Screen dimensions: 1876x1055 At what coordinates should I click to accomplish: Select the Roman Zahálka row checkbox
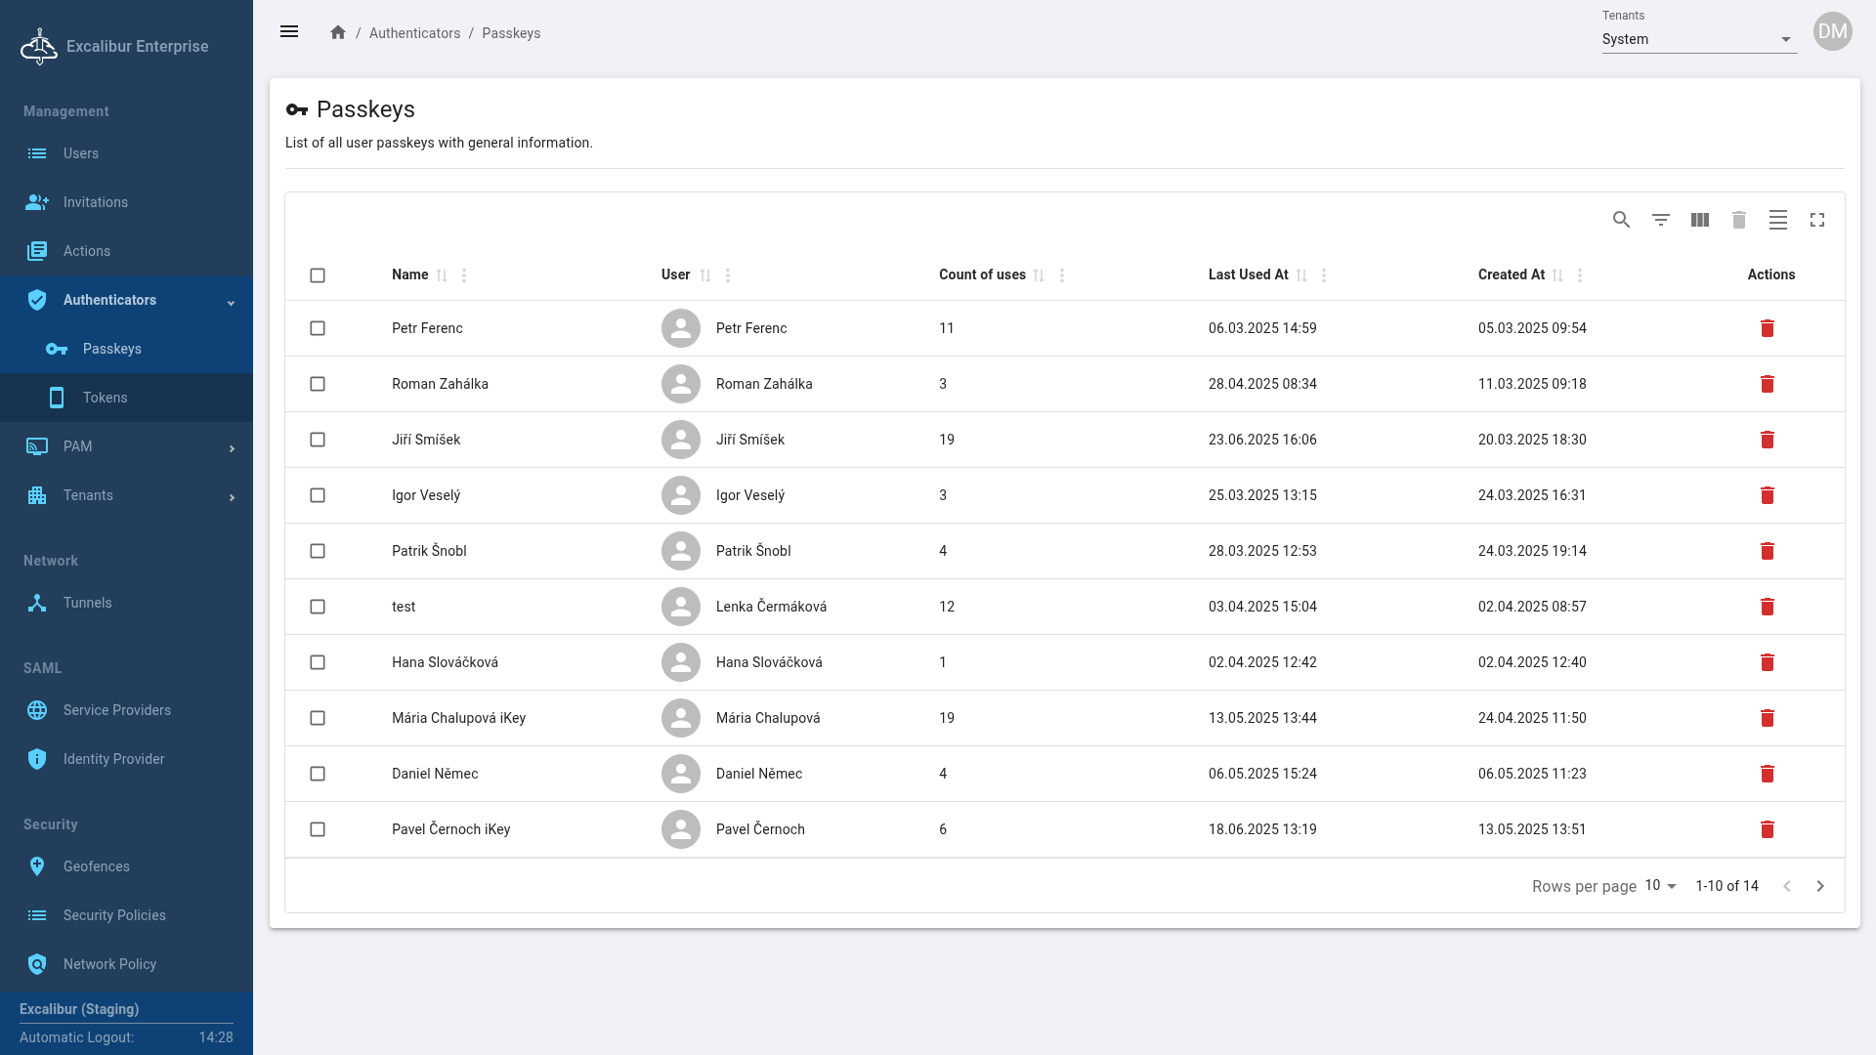point(318,384)
